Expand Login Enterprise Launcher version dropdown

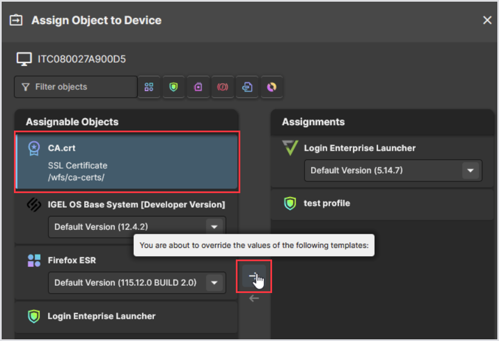point(470,171)
